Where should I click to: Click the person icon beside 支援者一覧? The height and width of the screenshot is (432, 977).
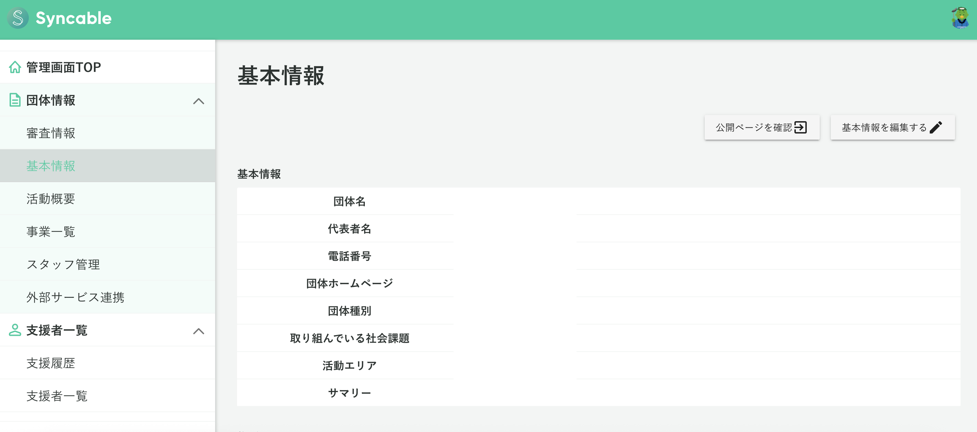click(x=14, y=330)
